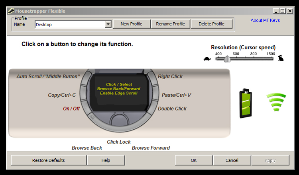Click the Delete Profile button
299x175 pixels.
tap(211, 24)
